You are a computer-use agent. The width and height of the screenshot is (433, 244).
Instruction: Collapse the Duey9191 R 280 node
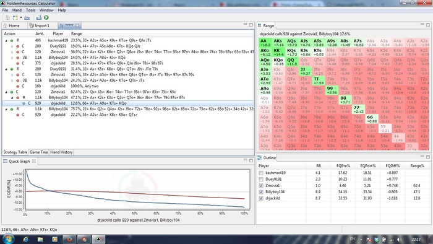coord(6,69)
